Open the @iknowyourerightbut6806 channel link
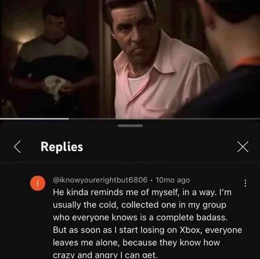Viewport: 260px width, 259px height. [100, 180]
